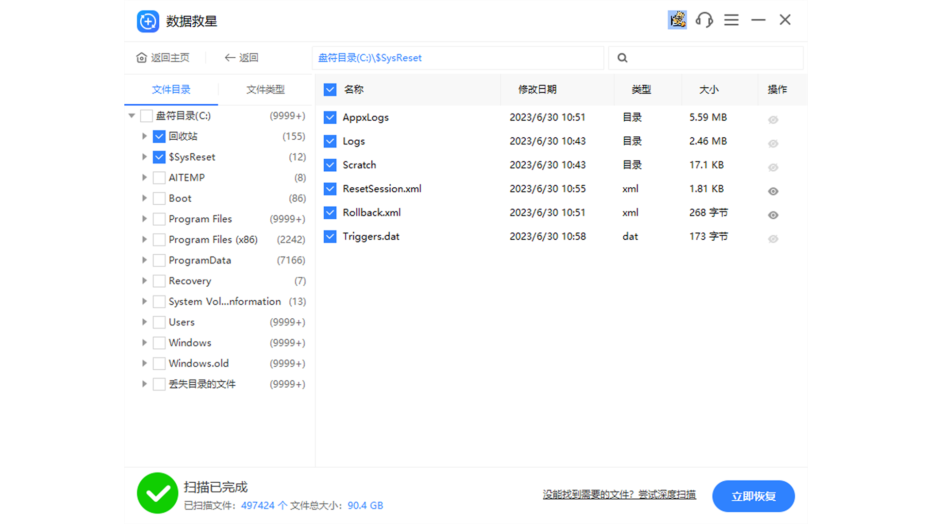
Task: Click the search magnifier icon
Action: [x=622, y=58]
